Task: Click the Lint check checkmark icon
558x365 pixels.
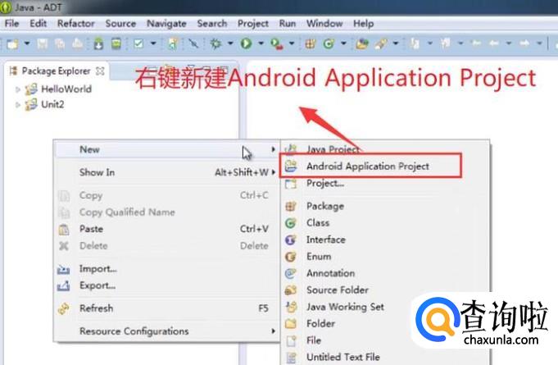Action: click(138, 43)
